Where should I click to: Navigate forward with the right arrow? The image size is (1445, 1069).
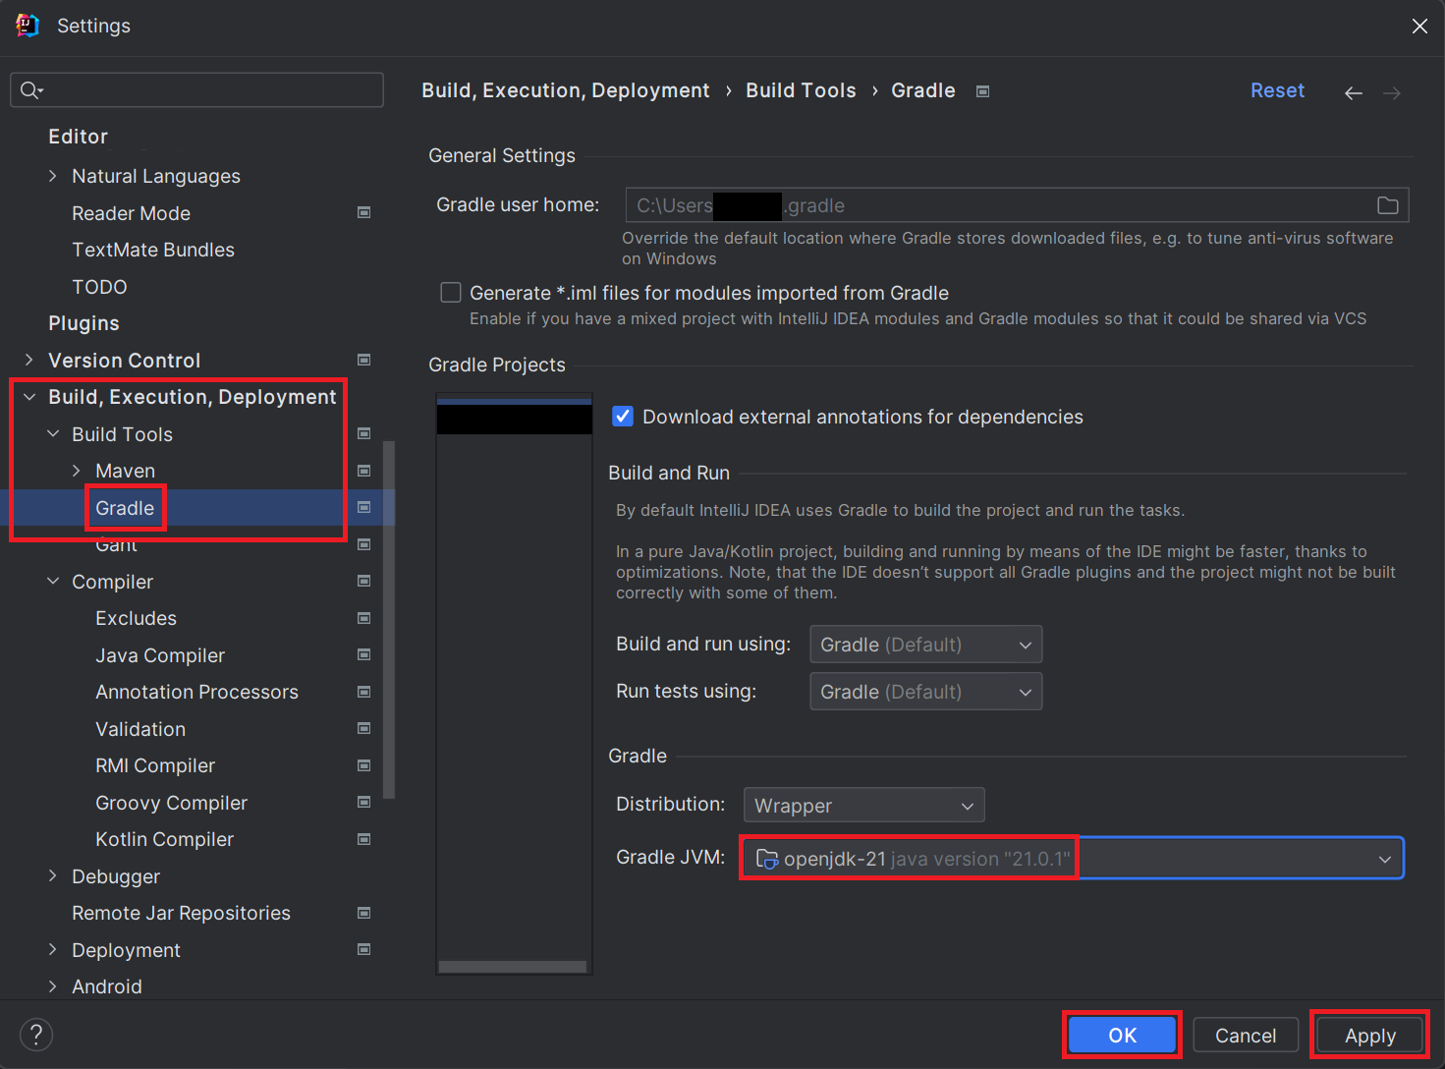point(1392,92)
